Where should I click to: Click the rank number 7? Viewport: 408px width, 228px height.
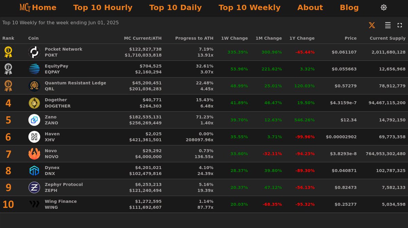tap(8, 154)
